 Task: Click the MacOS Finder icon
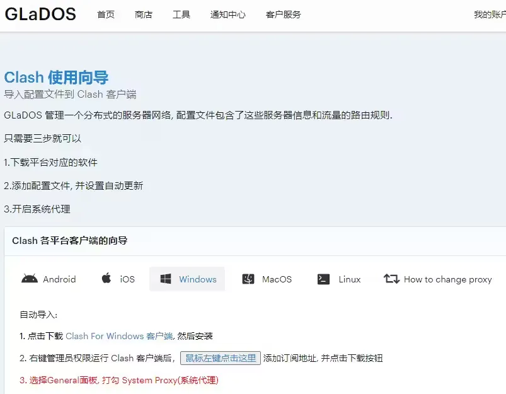[x=248, y=279]
